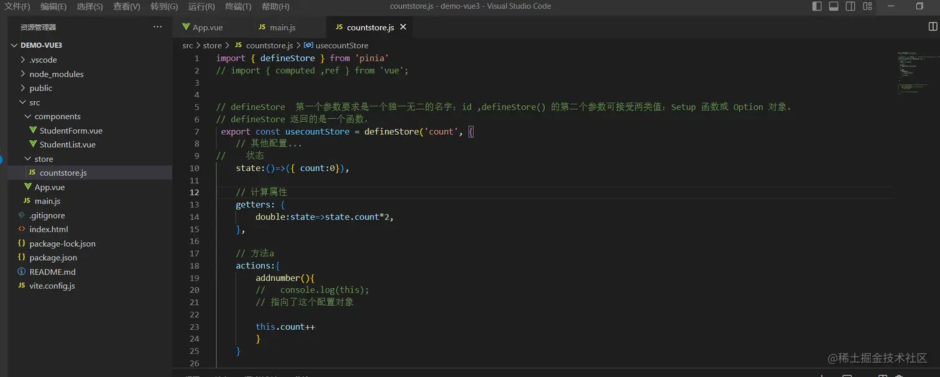
Task: Open .gitignore file
Action: pos(90,216)
